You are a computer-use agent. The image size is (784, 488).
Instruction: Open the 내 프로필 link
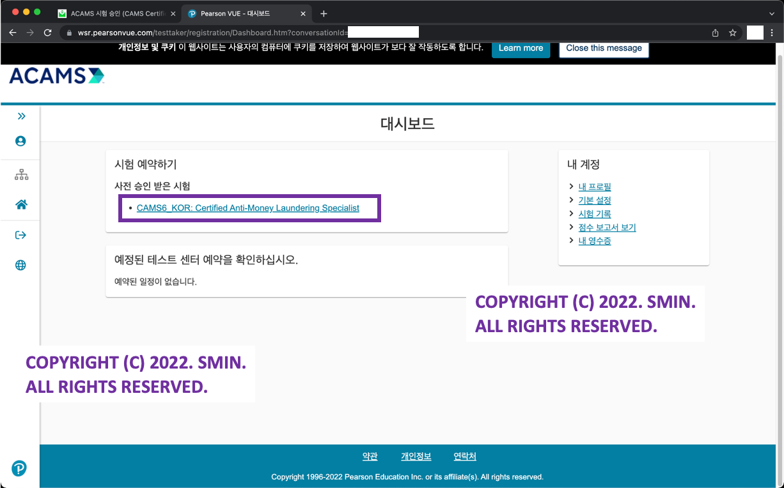[595, 187]
